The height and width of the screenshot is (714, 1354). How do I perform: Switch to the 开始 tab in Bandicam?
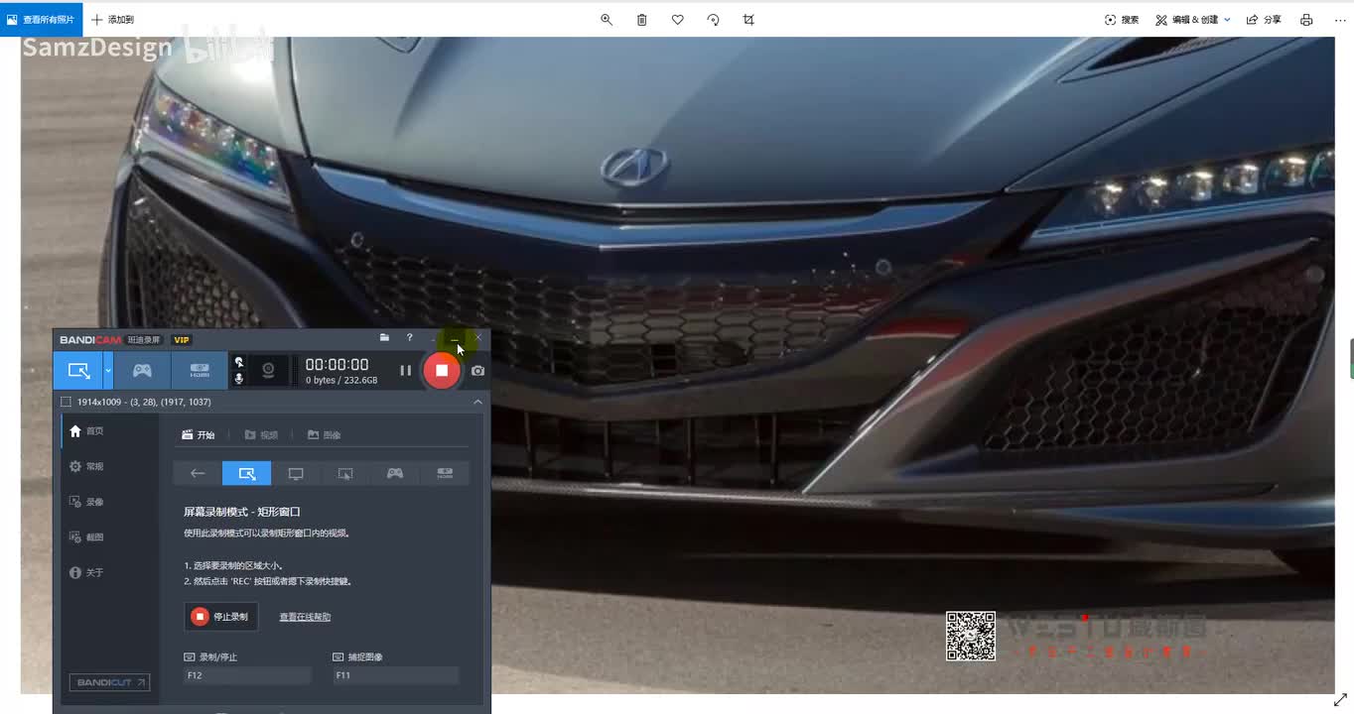tap(199, 434)
